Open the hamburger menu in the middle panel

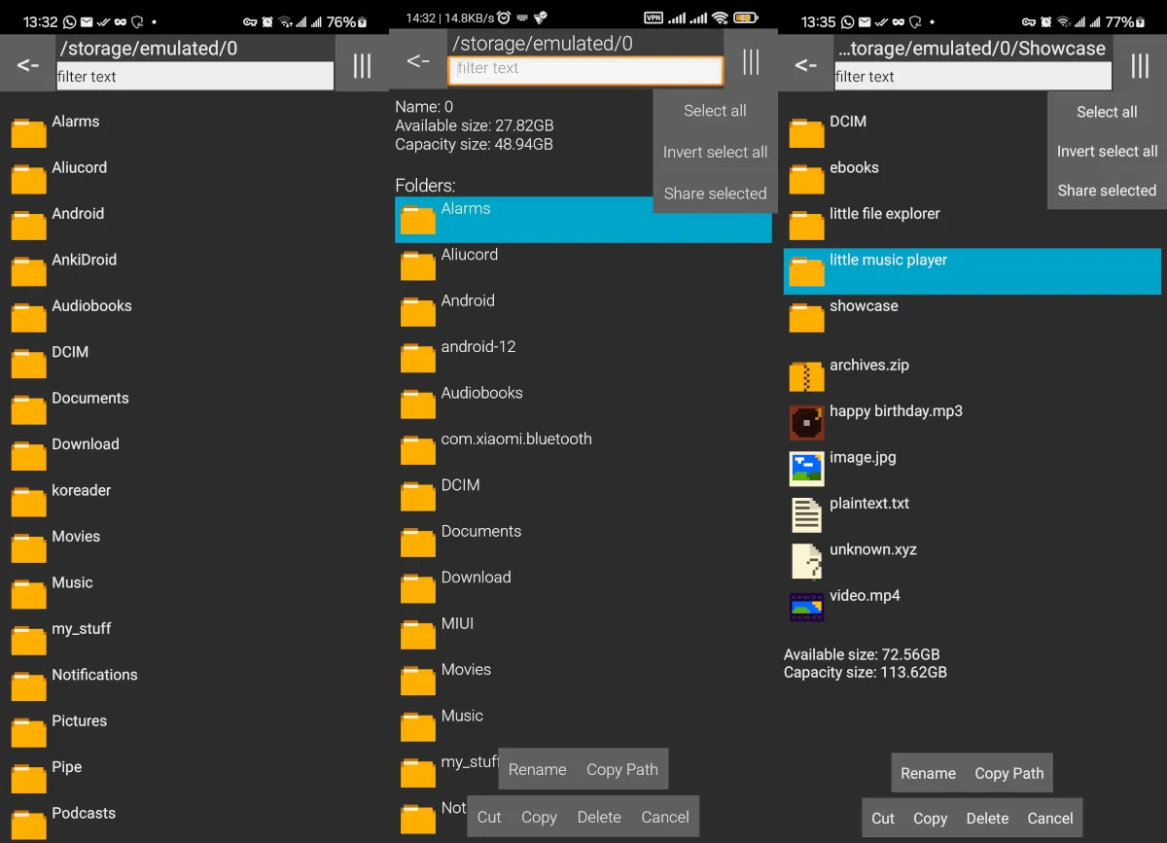click(750, 62)
